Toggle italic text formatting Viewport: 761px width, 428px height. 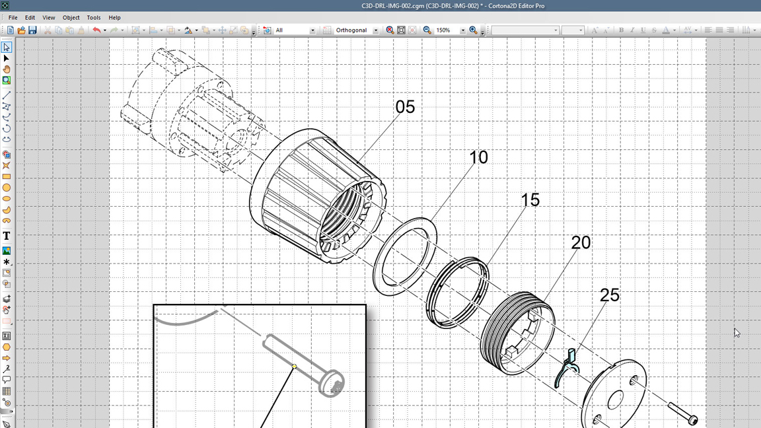(x=632, y=30)
